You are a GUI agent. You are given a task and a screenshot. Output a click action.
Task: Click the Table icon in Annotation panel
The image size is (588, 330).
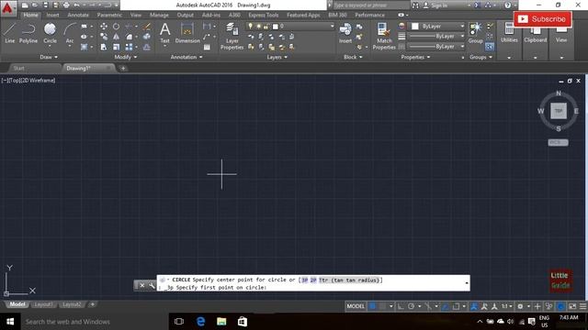[x=207, y=47]
